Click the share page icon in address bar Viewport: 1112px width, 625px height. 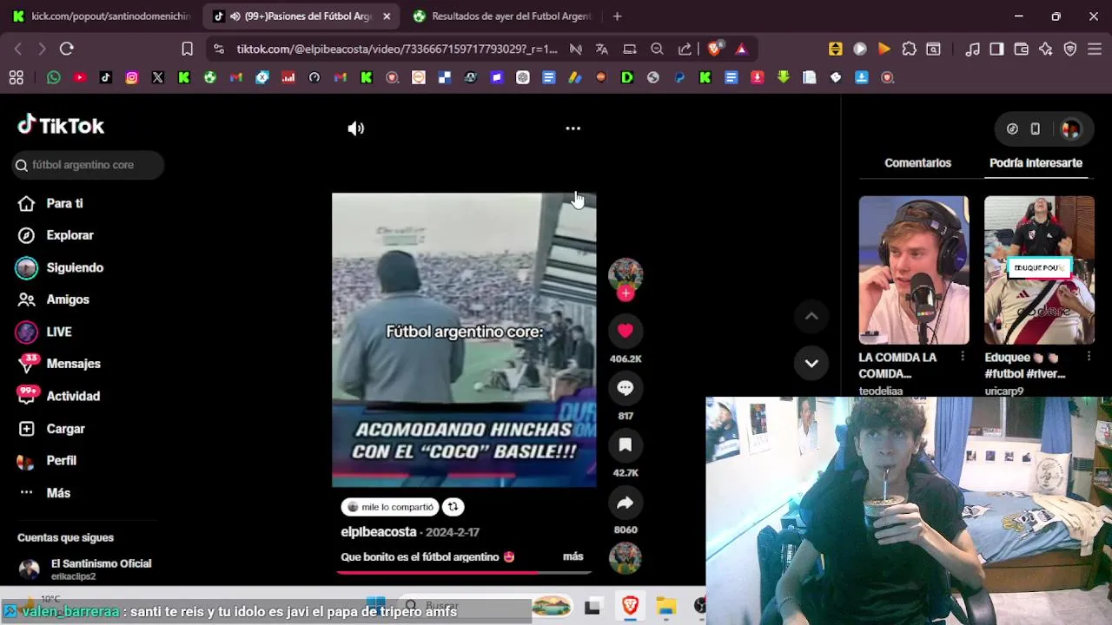[685, 49]
